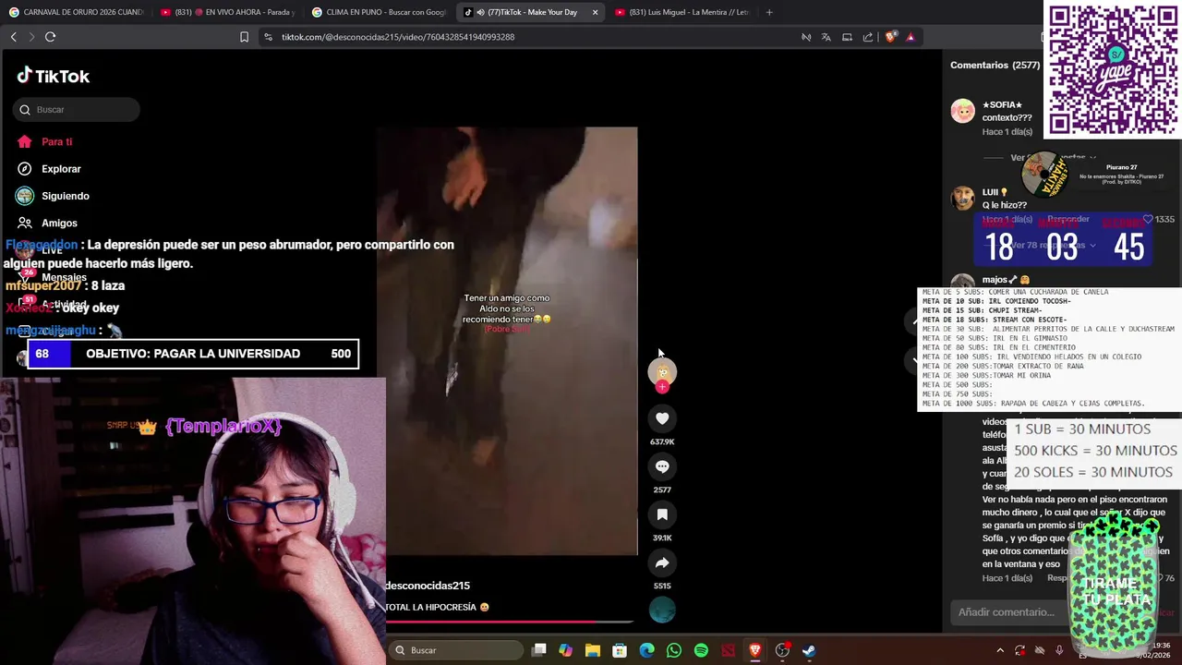Click the LUII username in comments
The height and width of the screenshot is (665, 1182).
[x=990, y=192]
